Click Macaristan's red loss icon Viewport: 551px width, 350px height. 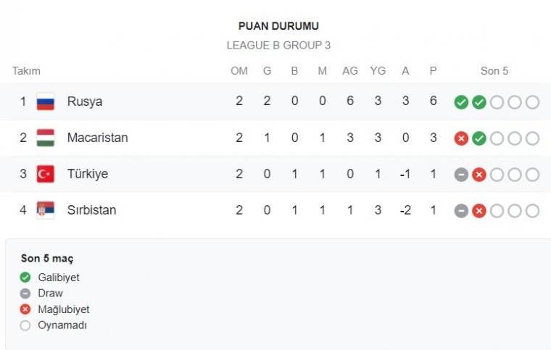click(461, 138)
